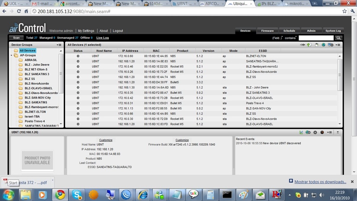Bookmark page with the star icon
Image resolution: width=357 pixels, height=201 pixels.
345,11
